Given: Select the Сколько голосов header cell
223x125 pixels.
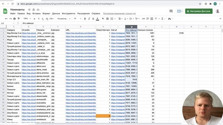Looking at the screenshot, I should pyautogui.click(x=146, y=30).
